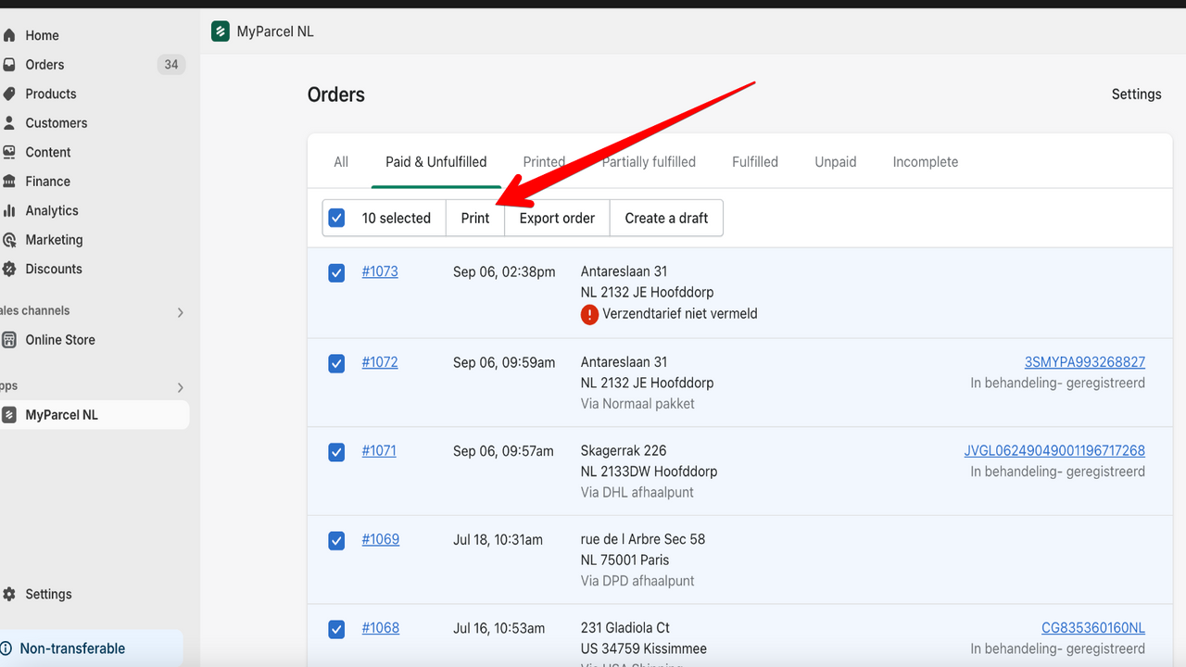Open tracking link CG835360160NL
1186x667 pixels.
point(1093,628)
